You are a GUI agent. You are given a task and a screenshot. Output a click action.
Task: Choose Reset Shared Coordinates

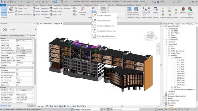[x=104, y=26]
